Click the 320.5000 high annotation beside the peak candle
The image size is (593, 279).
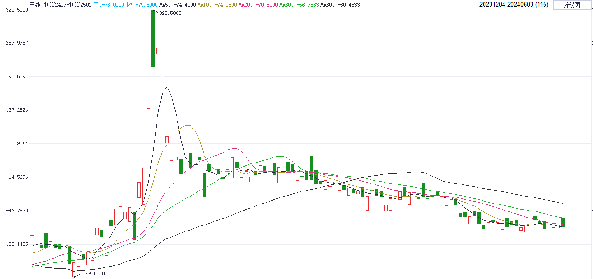pos(170,14)
